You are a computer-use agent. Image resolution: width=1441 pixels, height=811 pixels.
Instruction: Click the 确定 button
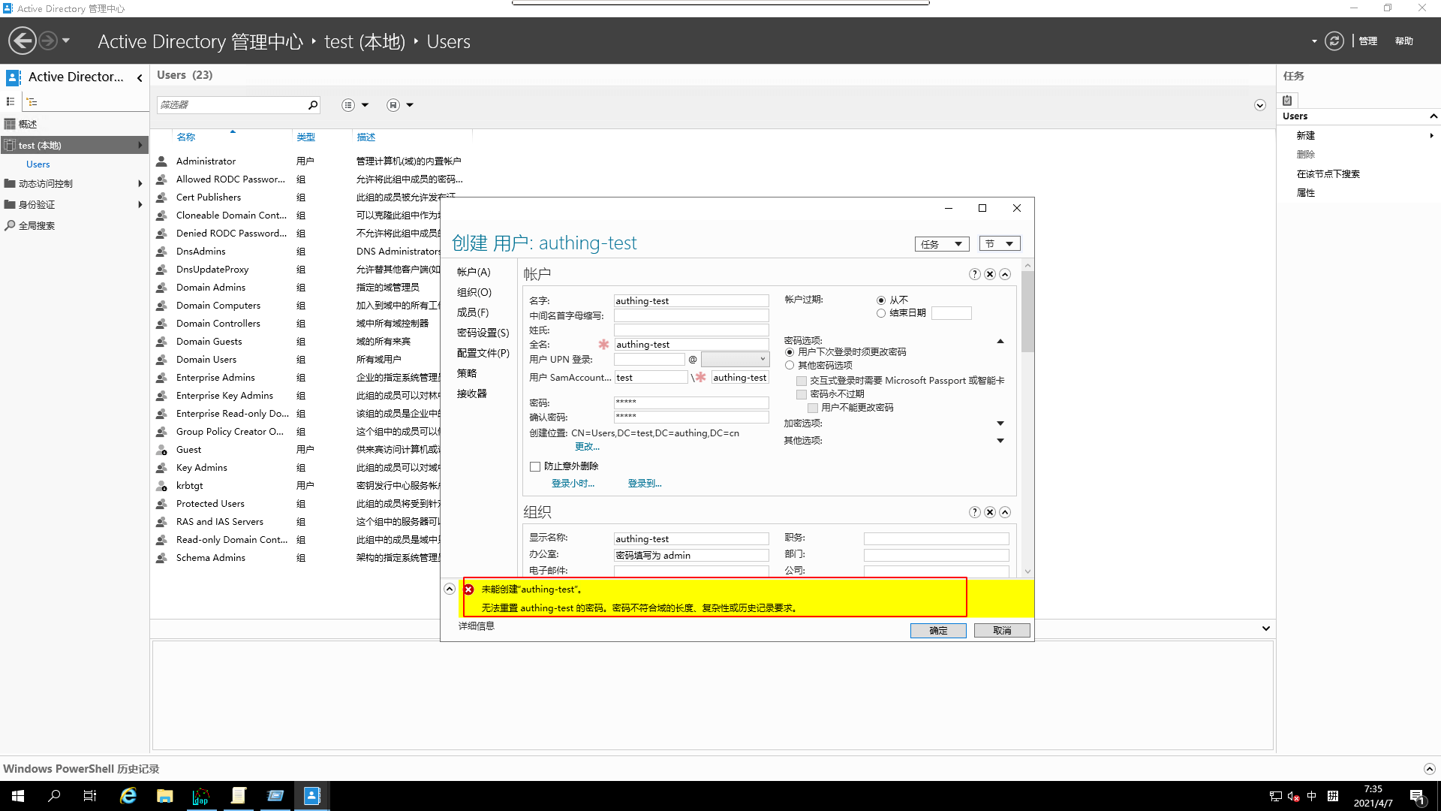tap(938, 631)
